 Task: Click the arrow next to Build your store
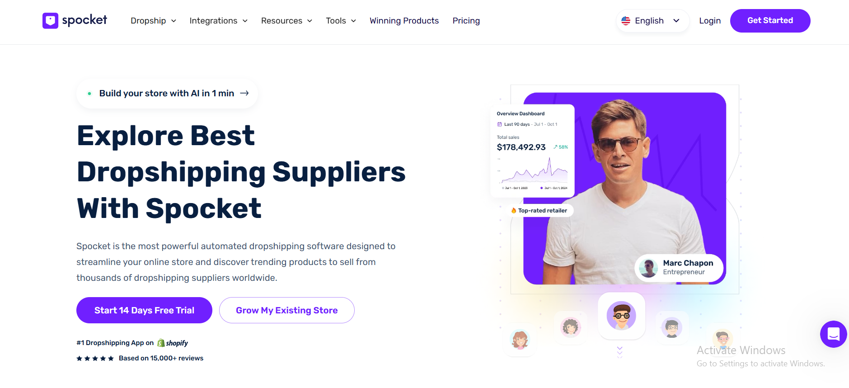[x=244, y=93]
